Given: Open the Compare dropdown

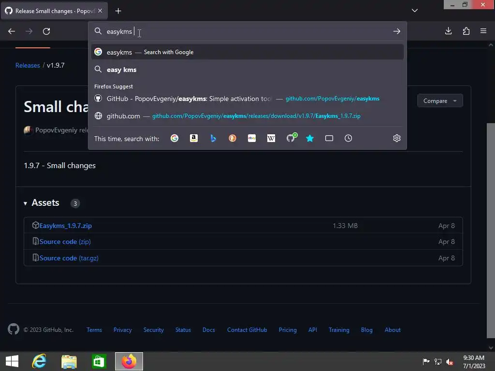Looking at the screenshot, I should (440, 100).
